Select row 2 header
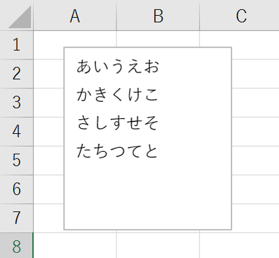This screenshot has height=258, width=279. pos(17,74)
